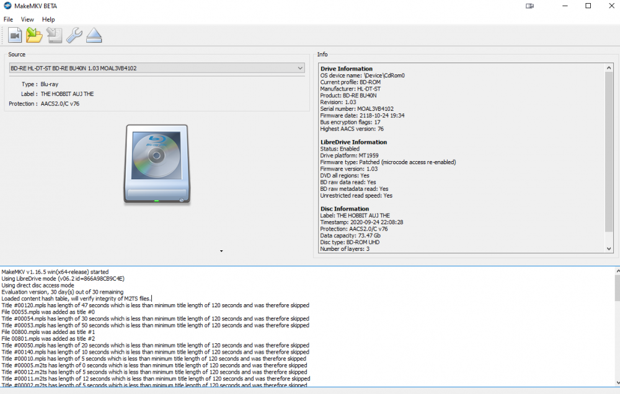Click the MakeMKV app icon in title bar
The width and height of the screenshot is (620, 394).
[7, 6]
